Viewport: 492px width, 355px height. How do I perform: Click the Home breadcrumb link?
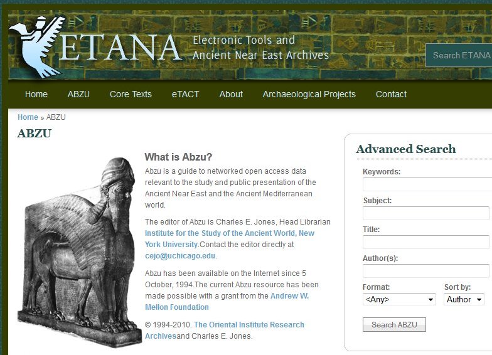click(28, 117)
